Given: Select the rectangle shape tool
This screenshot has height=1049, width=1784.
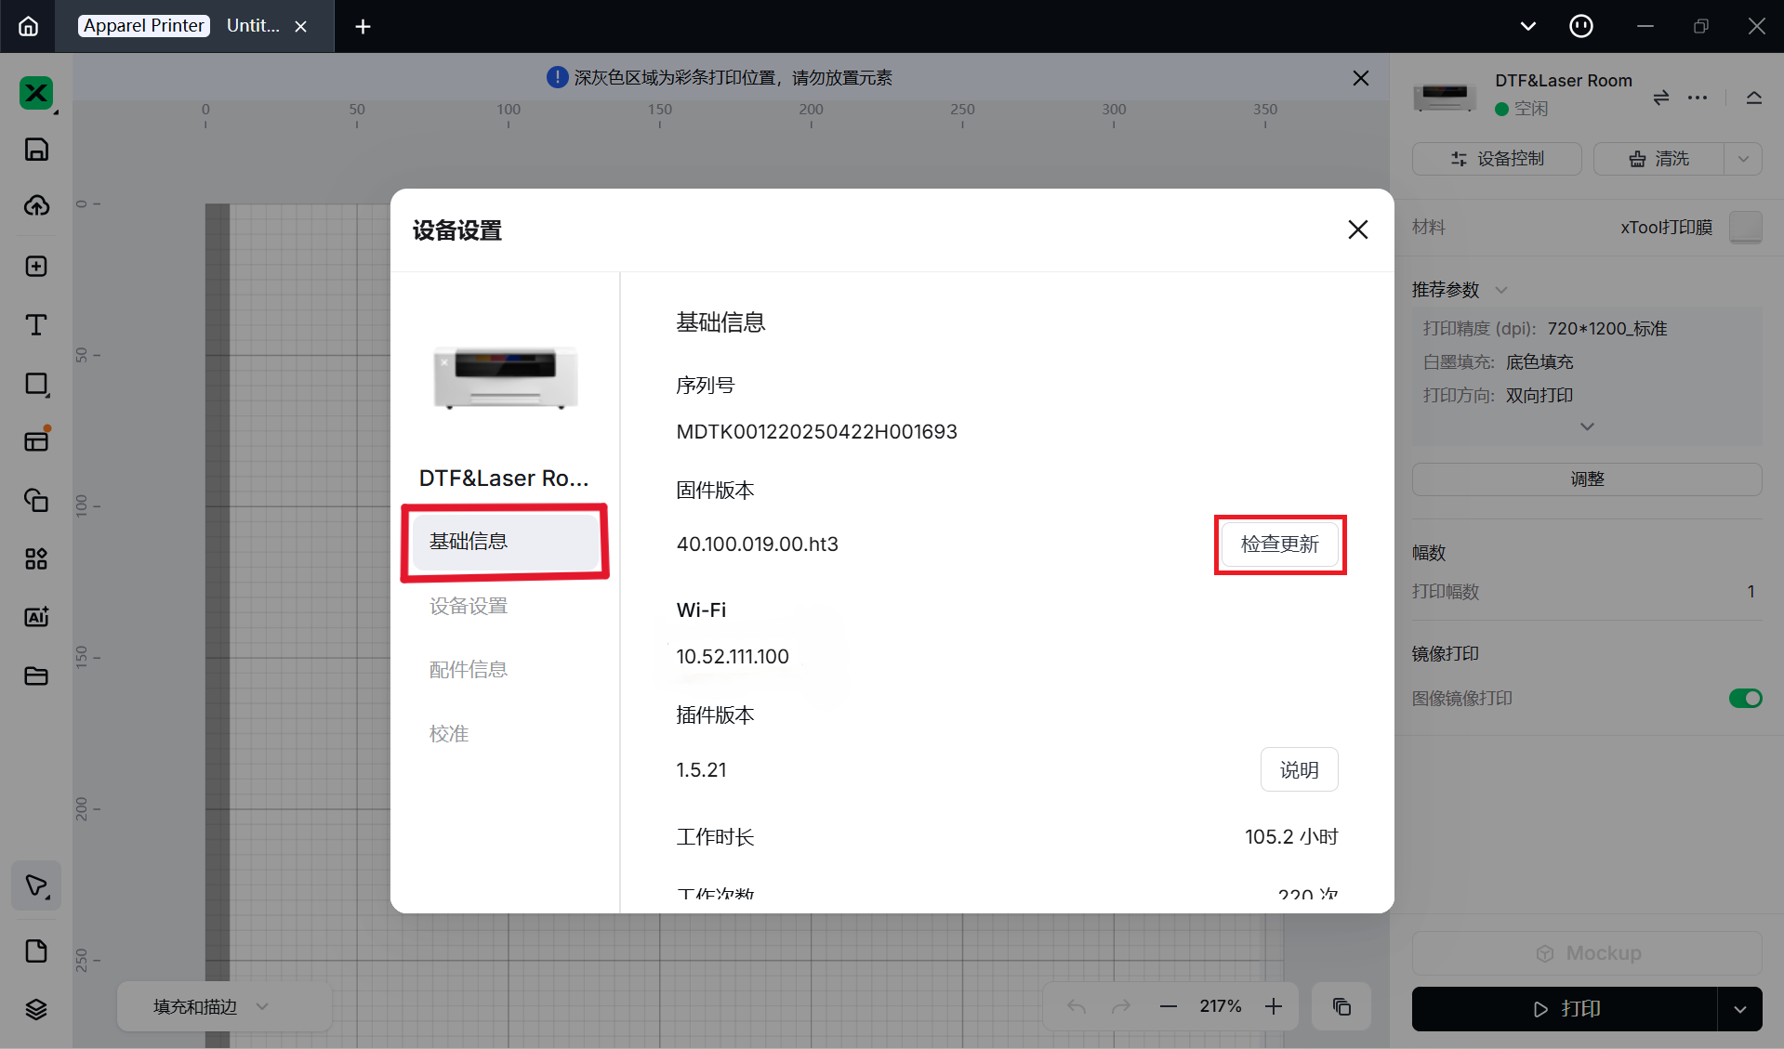Looking at the screenshot, I should (x=36, y=384).
